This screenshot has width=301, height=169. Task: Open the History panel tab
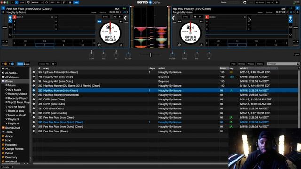[x=260, y=64]
